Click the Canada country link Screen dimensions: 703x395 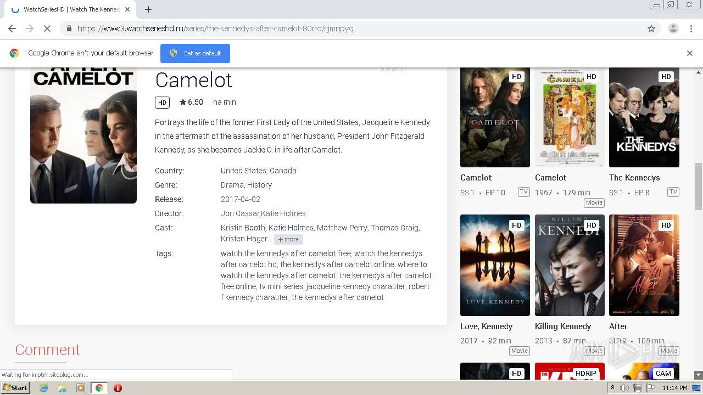(x=283, y=171)
